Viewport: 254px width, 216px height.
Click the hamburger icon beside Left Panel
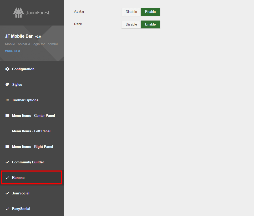pyautogui.click(x=7, y=131)
